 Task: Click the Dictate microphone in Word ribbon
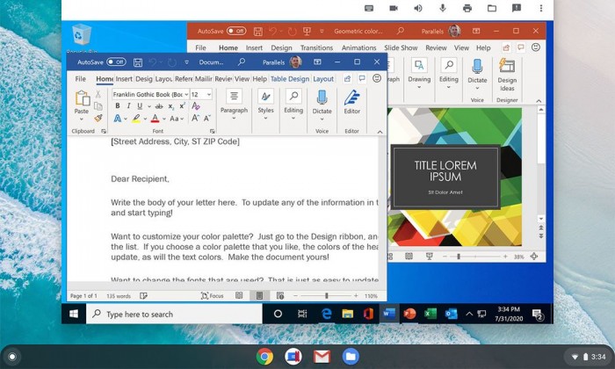[322, 104]
